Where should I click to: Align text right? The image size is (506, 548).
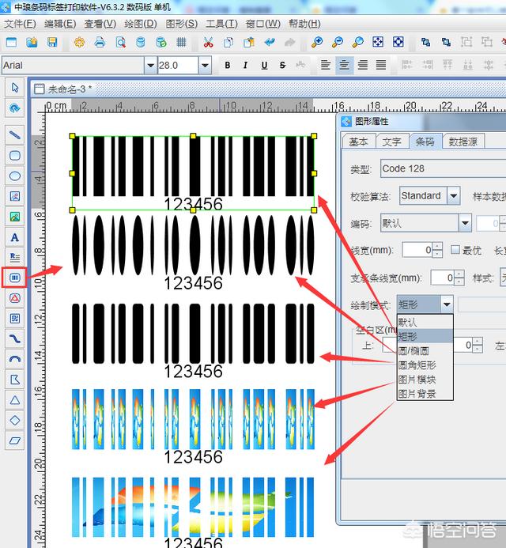(363, 65)
